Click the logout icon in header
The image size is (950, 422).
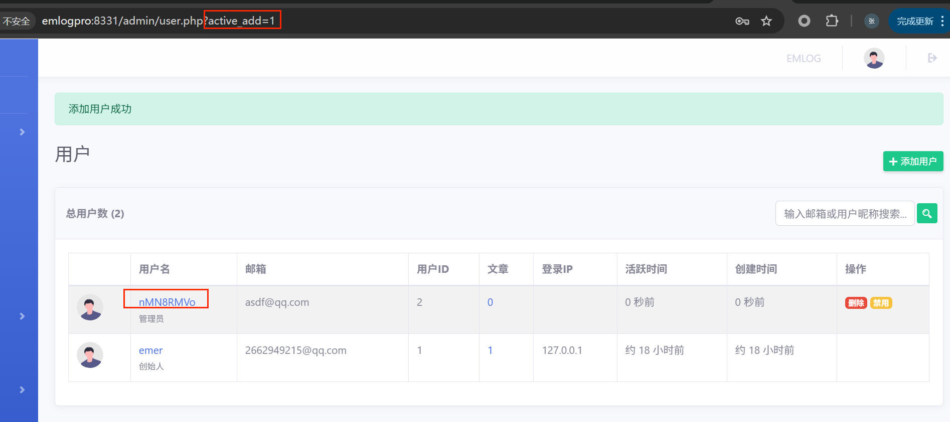(x=932, y=58)
